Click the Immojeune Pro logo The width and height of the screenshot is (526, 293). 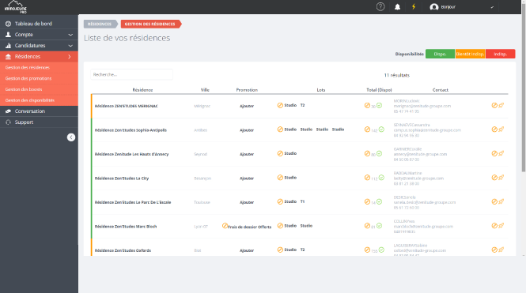(16, 6)
